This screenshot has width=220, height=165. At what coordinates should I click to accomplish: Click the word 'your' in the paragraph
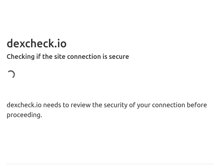pyautogui.click(x=144, y=105)
